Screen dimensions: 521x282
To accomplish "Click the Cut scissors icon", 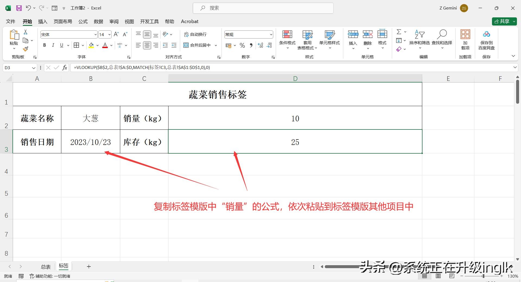I will point(26,32).
